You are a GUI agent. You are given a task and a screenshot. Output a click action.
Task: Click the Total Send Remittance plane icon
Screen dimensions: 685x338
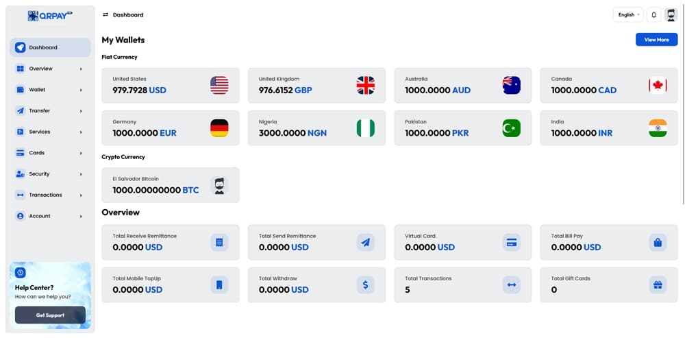point(366,242)
